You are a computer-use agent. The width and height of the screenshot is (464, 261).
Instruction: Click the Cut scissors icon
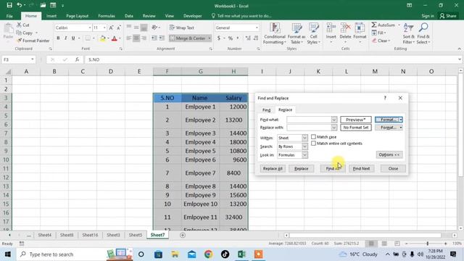point(20,25)
